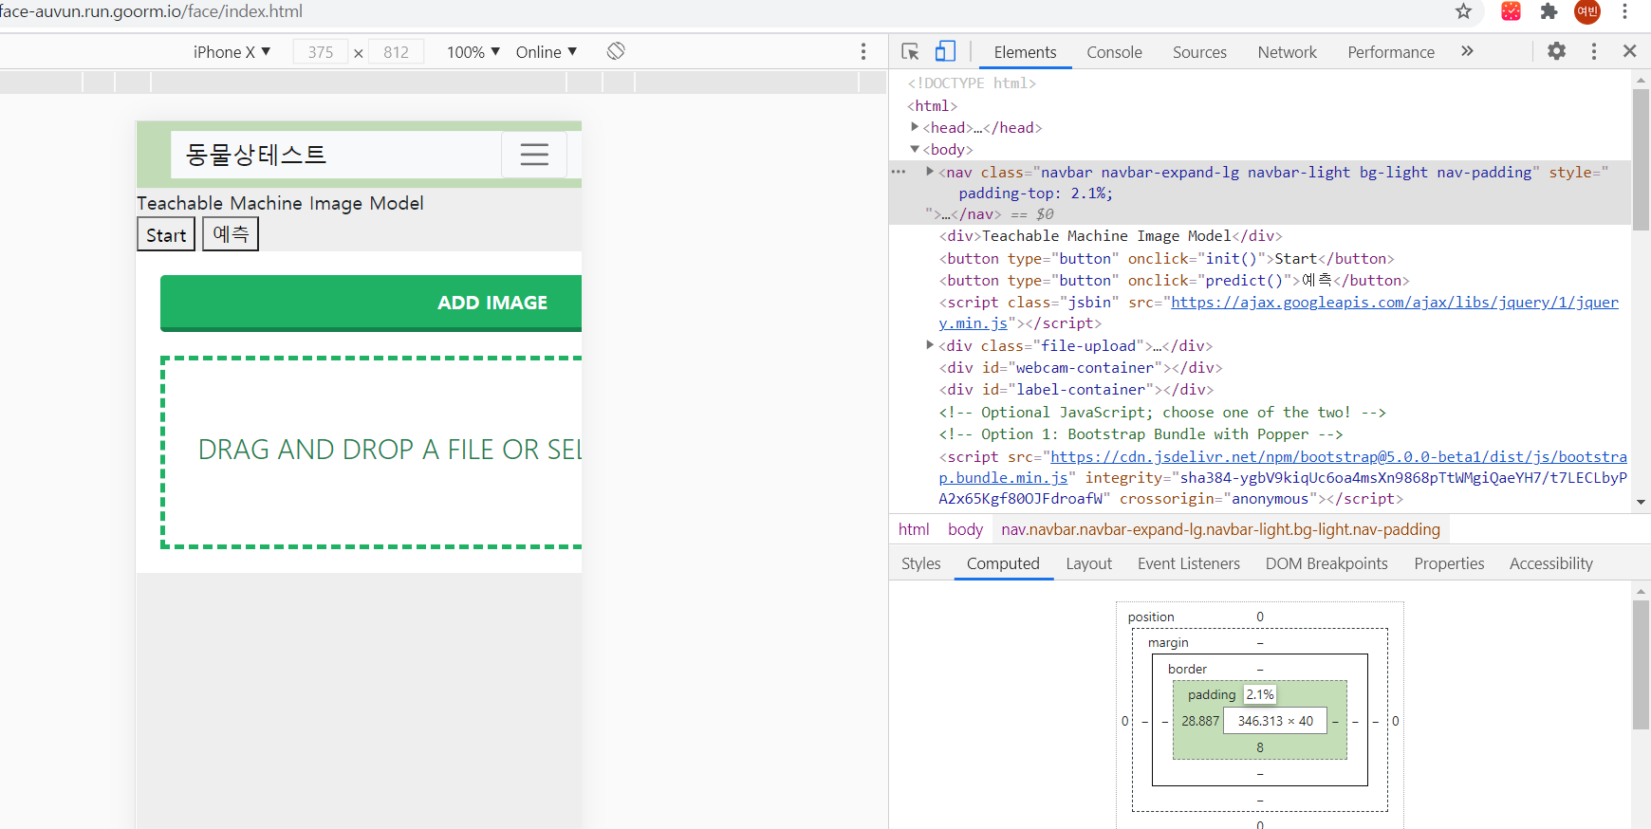Click the ellipsis beside the nav element

[x=899, y=172]
